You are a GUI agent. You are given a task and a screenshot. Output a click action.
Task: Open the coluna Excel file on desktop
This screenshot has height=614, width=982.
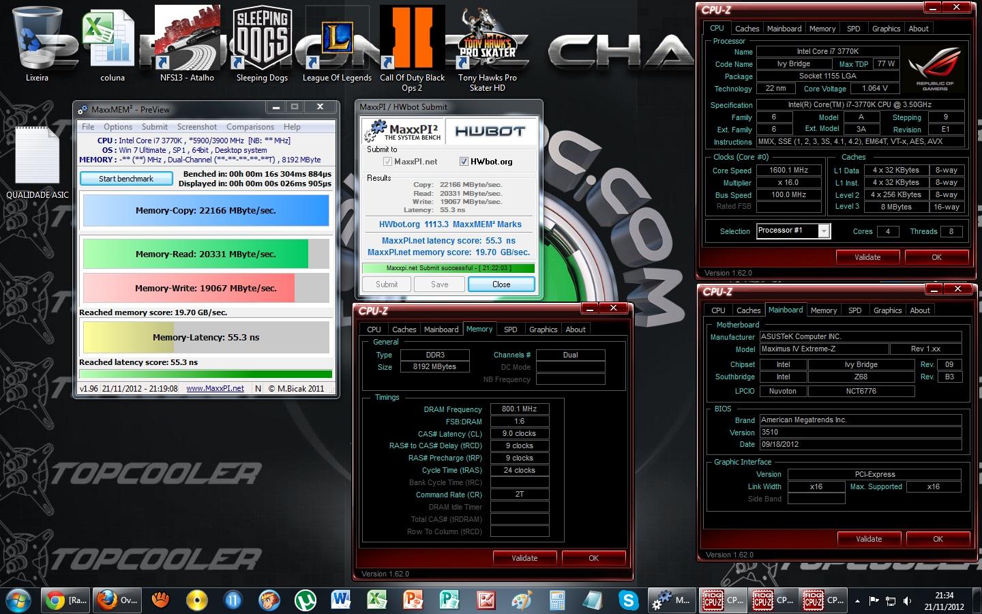(x=112, y=44)
